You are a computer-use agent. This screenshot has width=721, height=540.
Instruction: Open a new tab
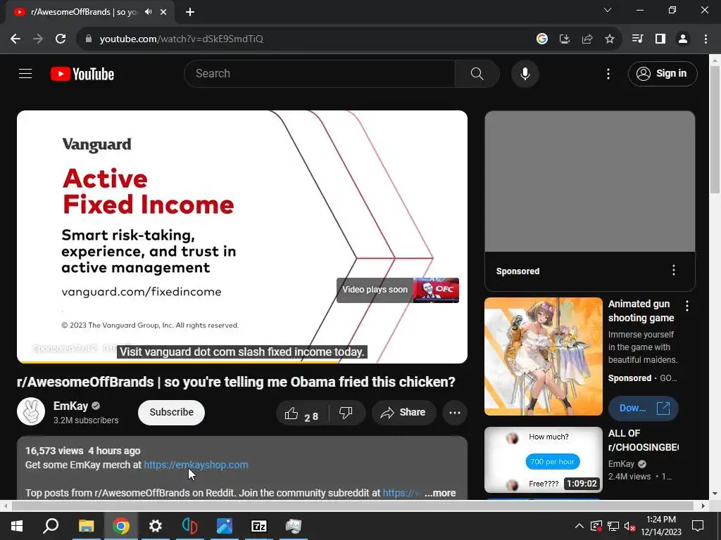coord(190,12)
